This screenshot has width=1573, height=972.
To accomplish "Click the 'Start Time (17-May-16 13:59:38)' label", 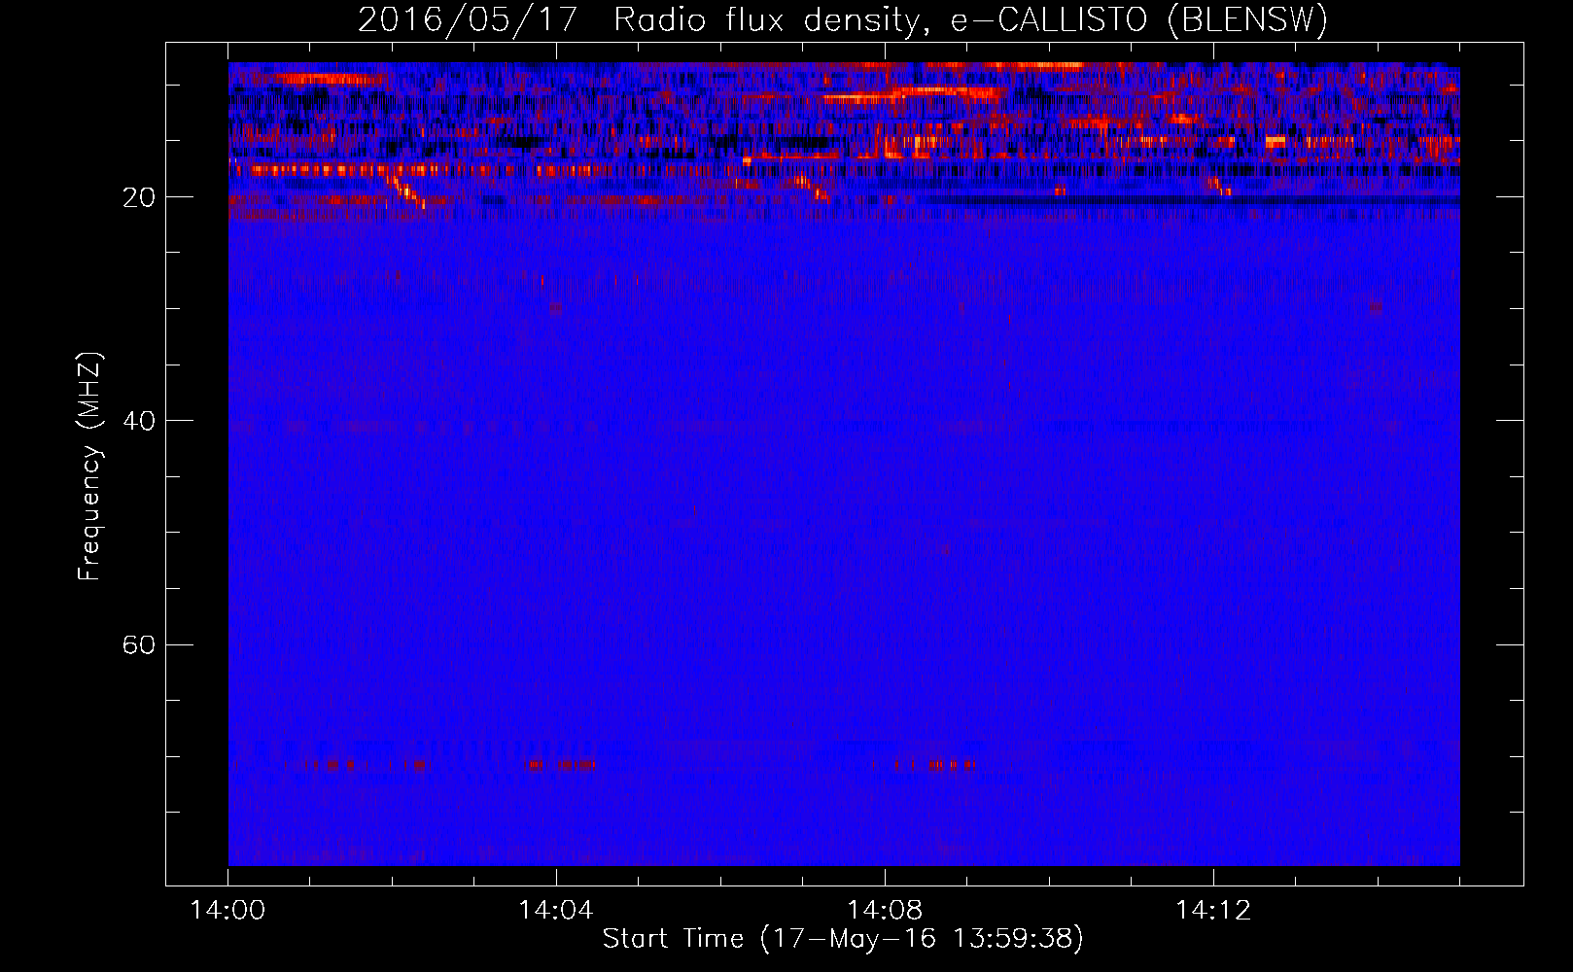I will (843, 939).
